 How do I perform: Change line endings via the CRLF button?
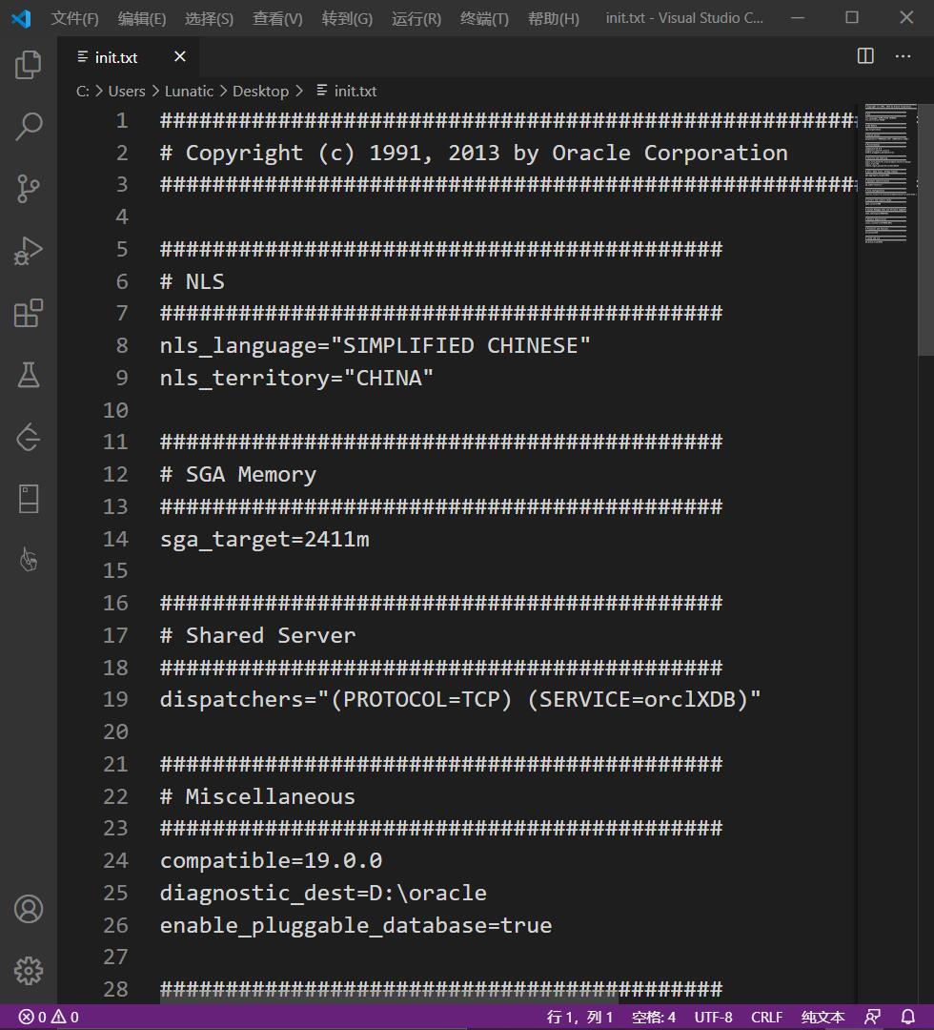coord(766,1017)
